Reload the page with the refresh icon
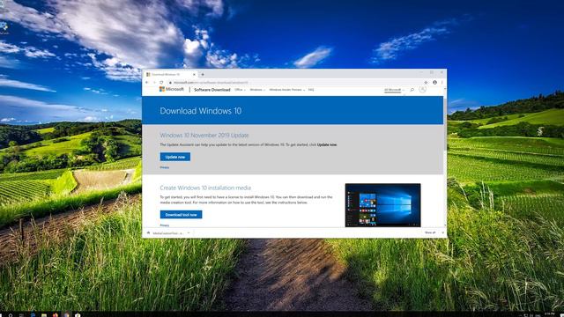Screen dimensions: 564x317 [x=161, y=82]
